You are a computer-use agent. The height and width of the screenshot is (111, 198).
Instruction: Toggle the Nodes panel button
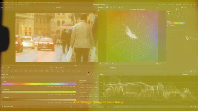coord(179,5)
